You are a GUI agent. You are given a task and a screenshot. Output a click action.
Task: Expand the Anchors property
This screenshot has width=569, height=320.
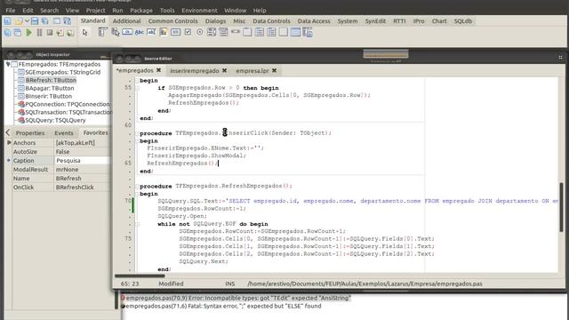[x=9, y=143]
